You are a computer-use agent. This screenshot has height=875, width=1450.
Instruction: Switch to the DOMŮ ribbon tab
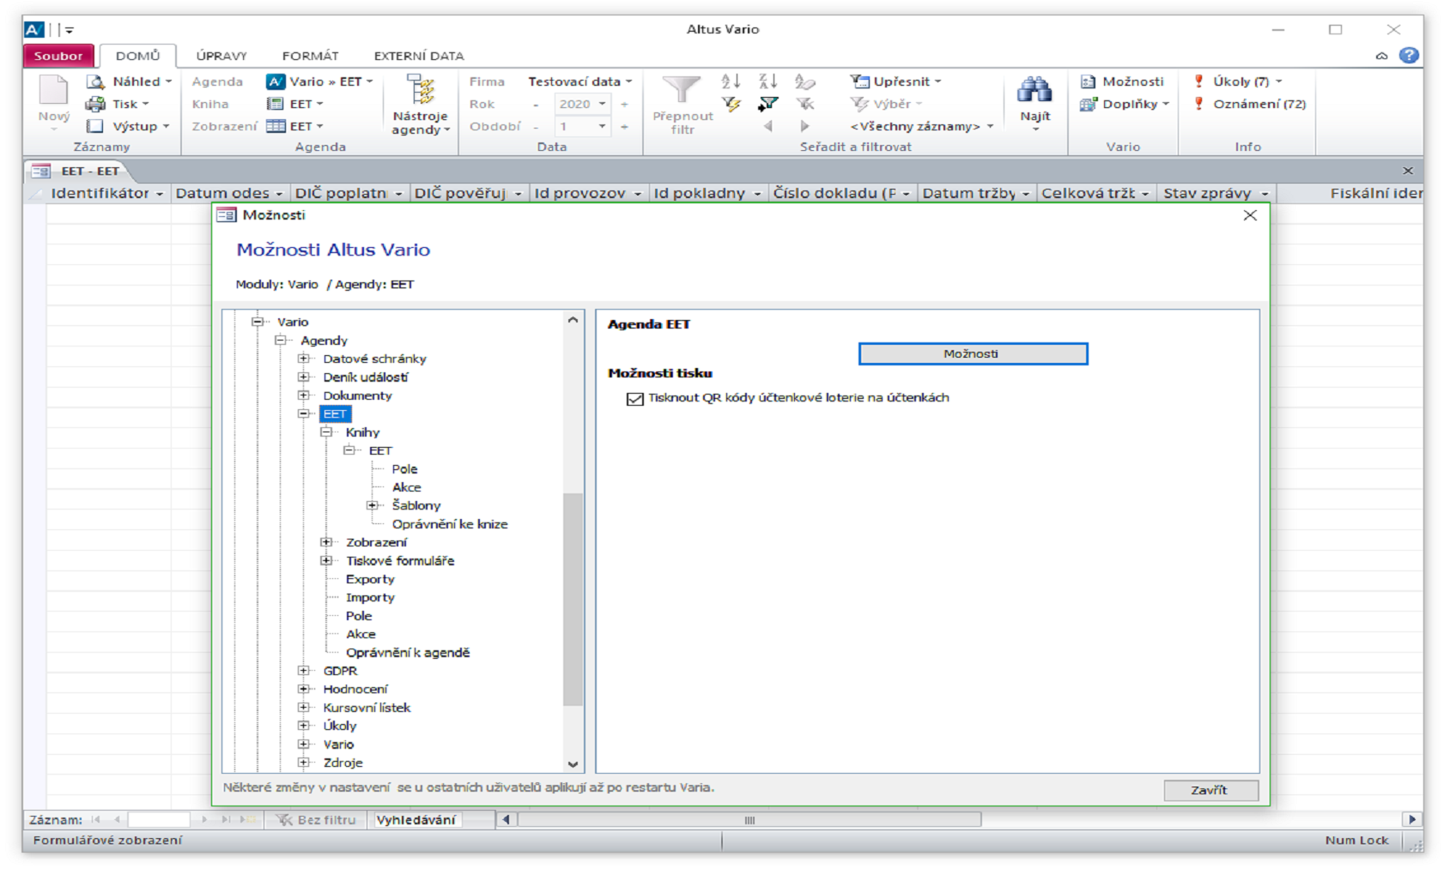(138, 56)
